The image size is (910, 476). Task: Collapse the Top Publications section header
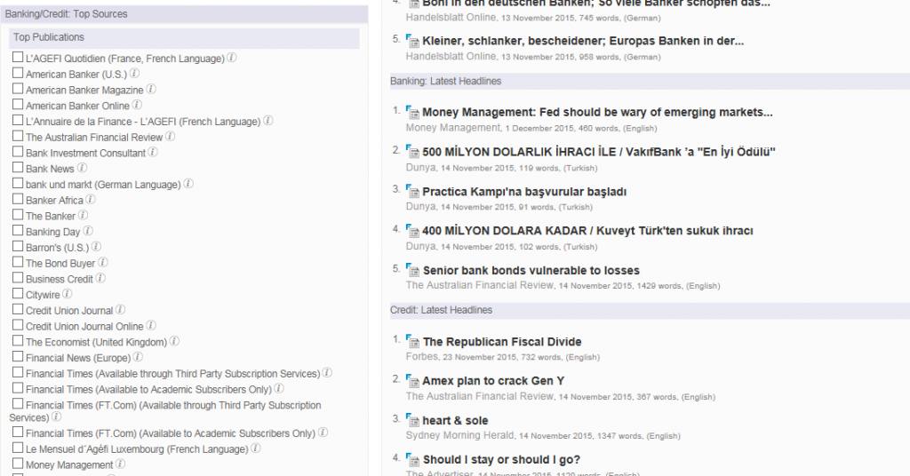tap(49, 37)
